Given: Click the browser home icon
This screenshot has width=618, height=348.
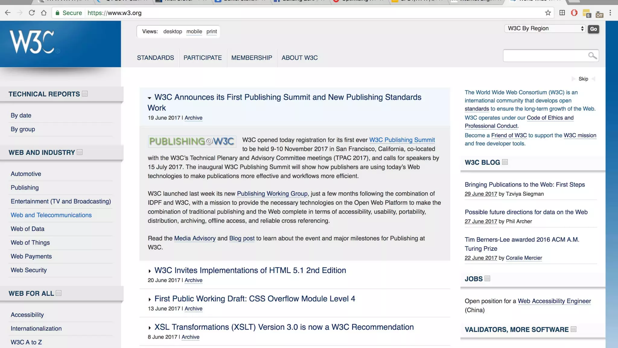Looking at the screenshot, I should (44, 13).
